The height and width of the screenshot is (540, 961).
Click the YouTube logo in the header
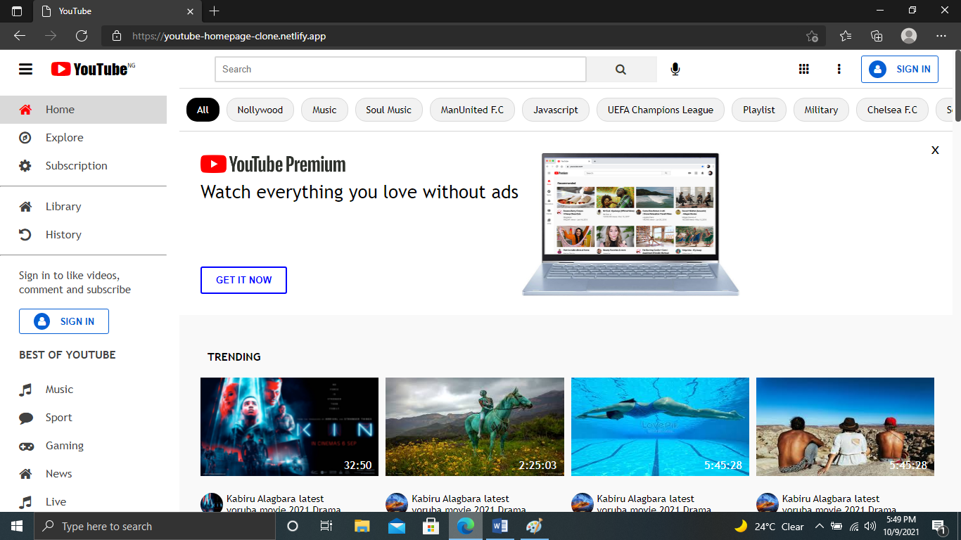(x=93, y=69)
